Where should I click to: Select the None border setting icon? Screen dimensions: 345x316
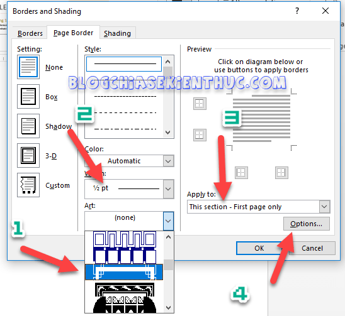(28, 67)
